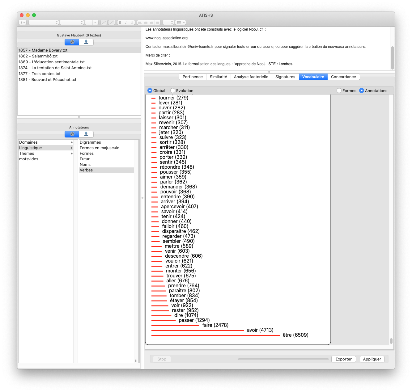Click the progress bar next to Stop
Image resolution: width=412 pixels, height=392 pixels.
click(x=283, y=359)
